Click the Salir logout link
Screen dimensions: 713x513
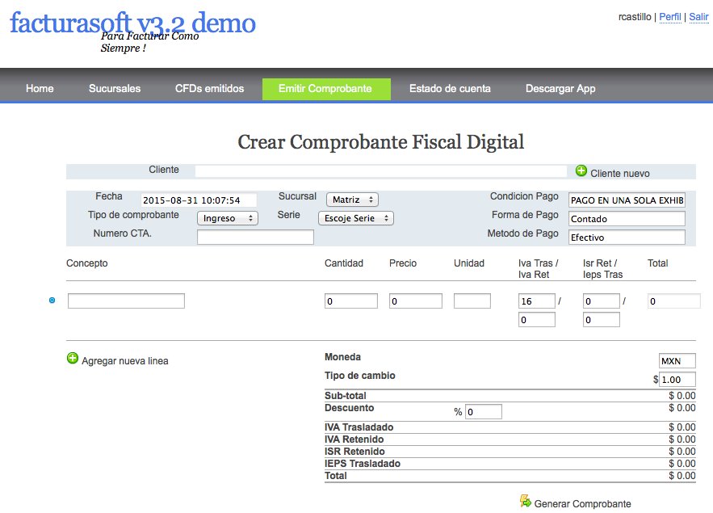(x=698, y=16)
